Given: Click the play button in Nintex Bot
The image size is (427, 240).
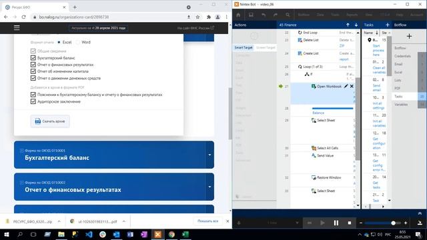Looking at the screenshot, I should click(322, 223).
